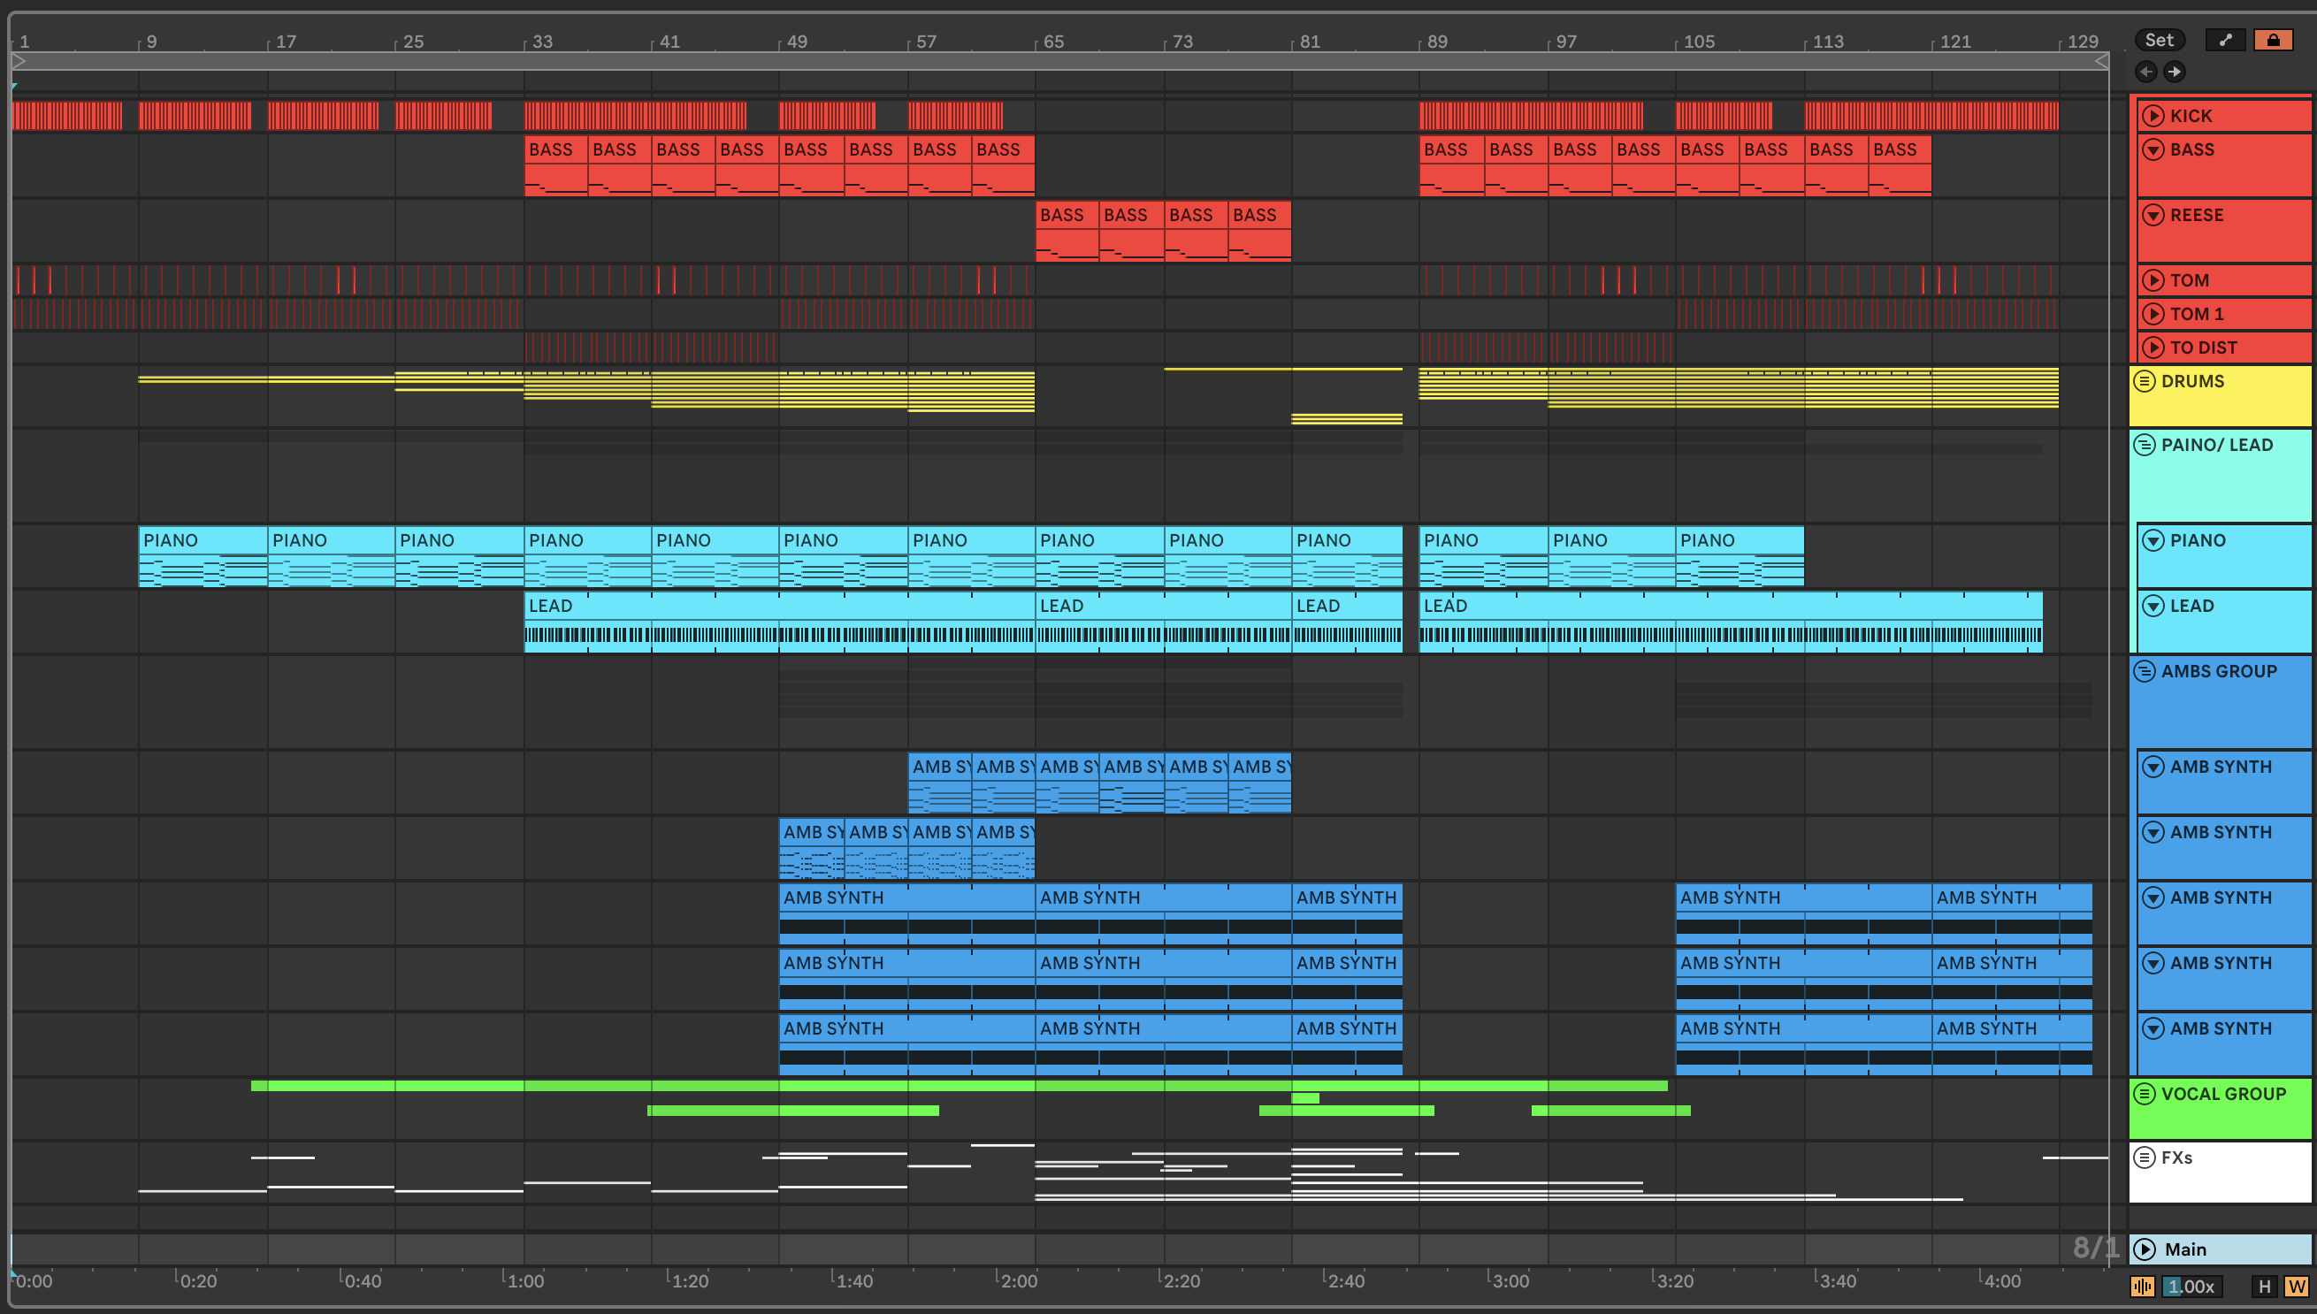Select the LEAD track title
The width and height of the screenshot is (2317, 1314).
[2191, 606]
